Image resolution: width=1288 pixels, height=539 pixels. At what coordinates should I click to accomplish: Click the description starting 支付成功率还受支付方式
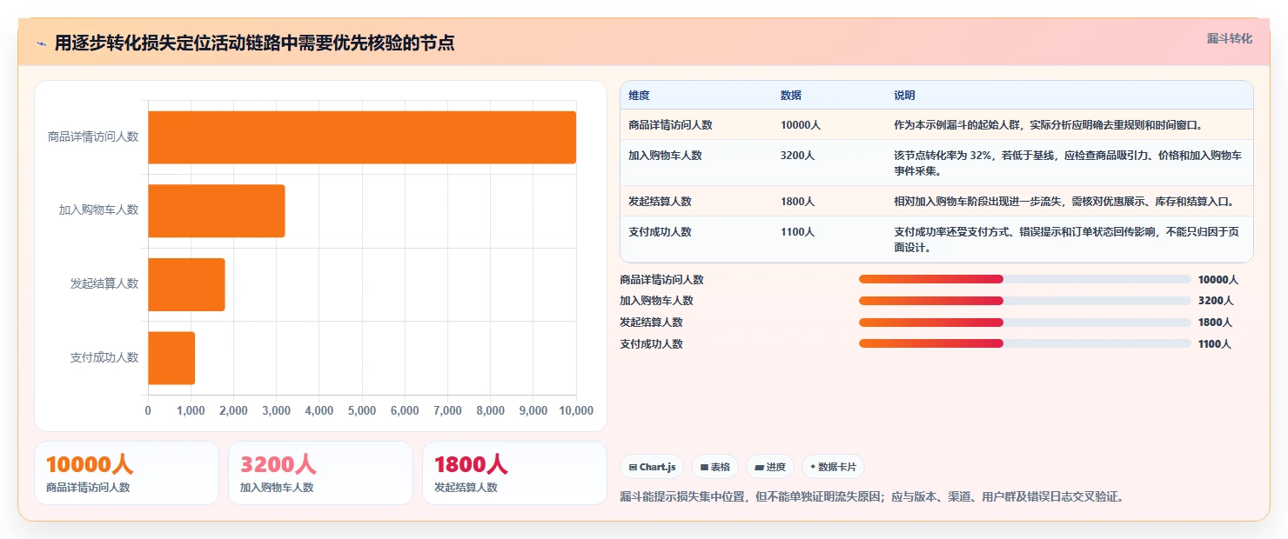(x=1068, y=240)
